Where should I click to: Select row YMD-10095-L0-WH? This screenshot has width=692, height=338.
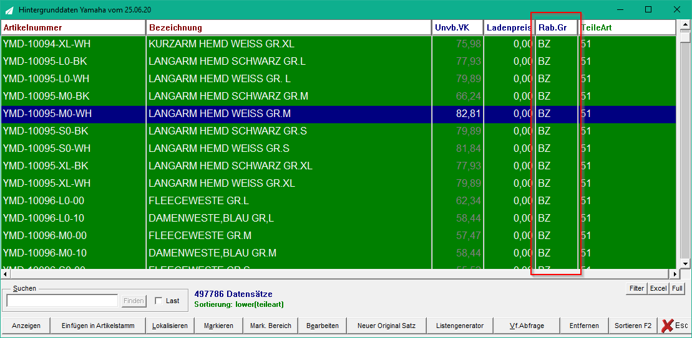[338, 79]
